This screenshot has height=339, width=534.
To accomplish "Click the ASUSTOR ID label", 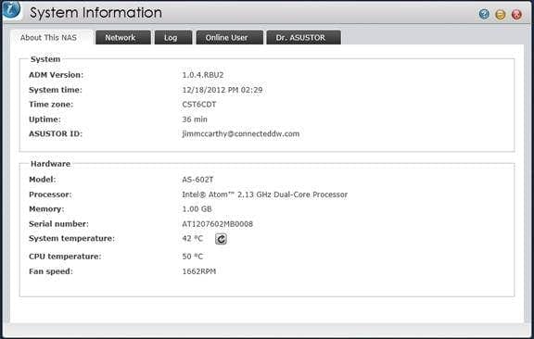I will [x=56, y=133].
